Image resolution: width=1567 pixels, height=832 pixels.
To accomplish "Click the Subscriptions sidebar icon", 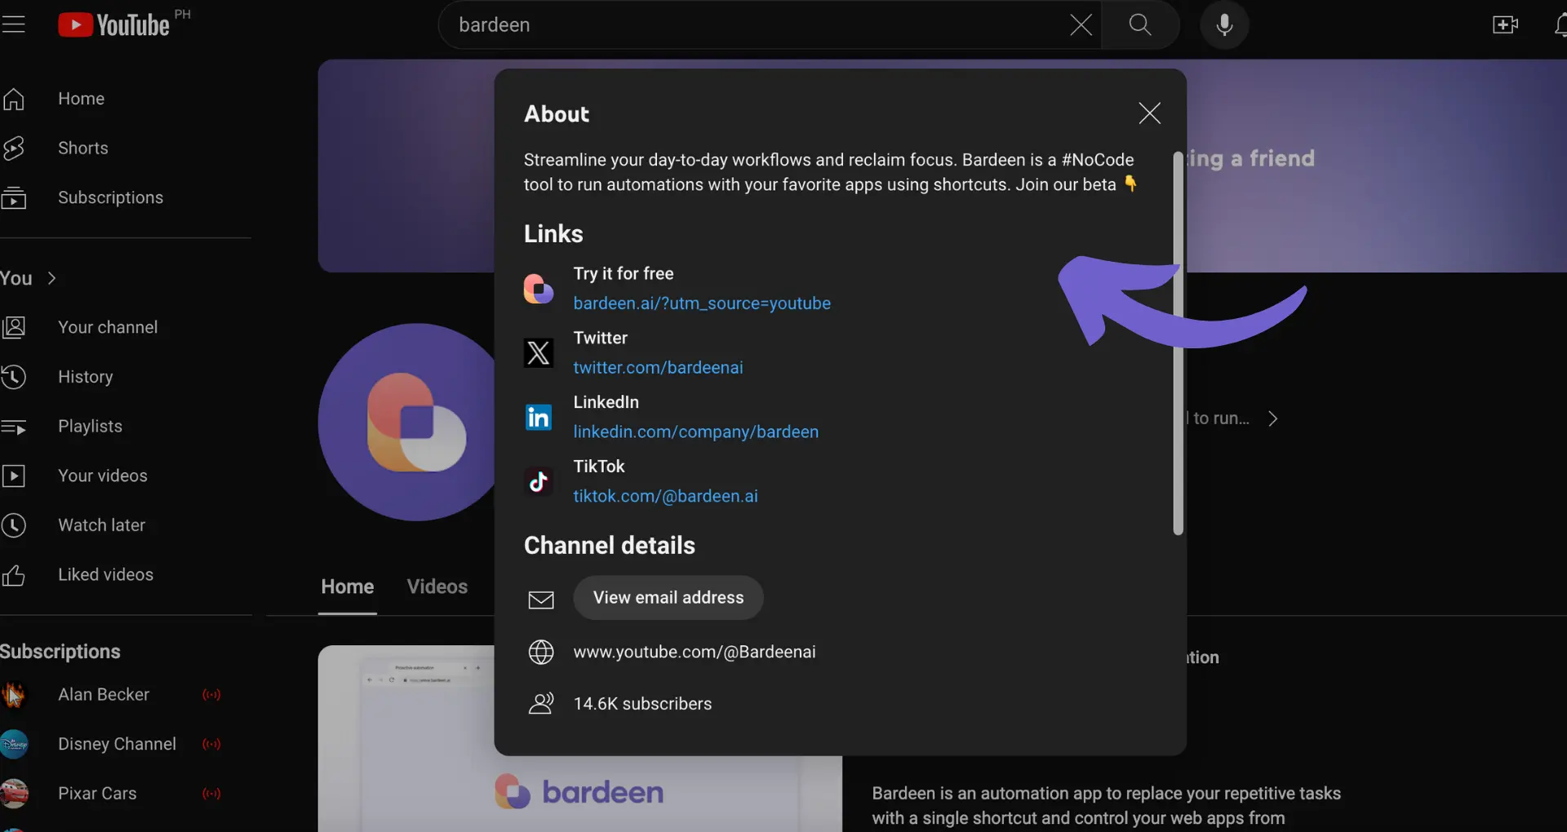I will click(14, 197).
